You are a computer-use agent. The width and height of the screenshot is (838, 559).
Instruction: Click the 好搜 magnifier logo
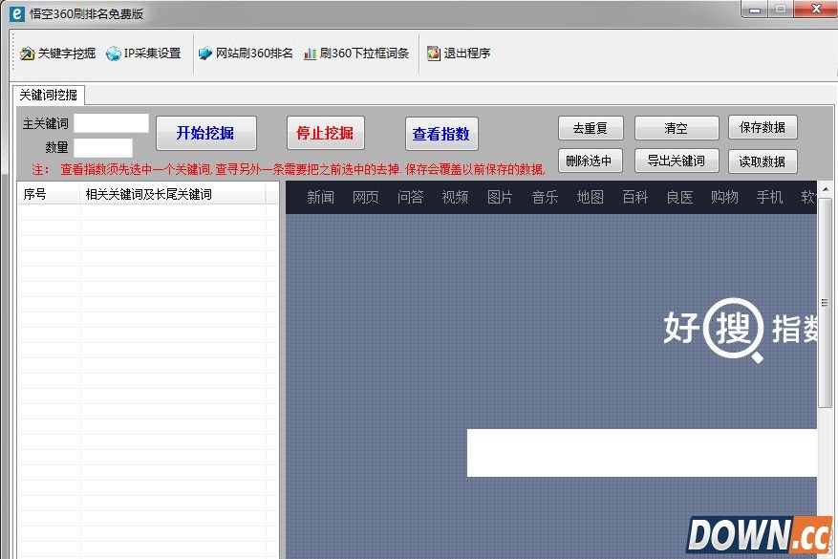732,331
